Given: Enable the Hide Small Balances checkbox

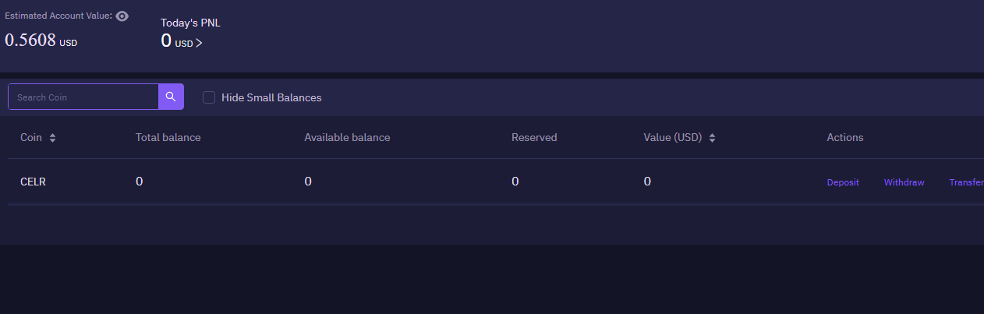Looking at the screenshot, I should click(209, 97).
